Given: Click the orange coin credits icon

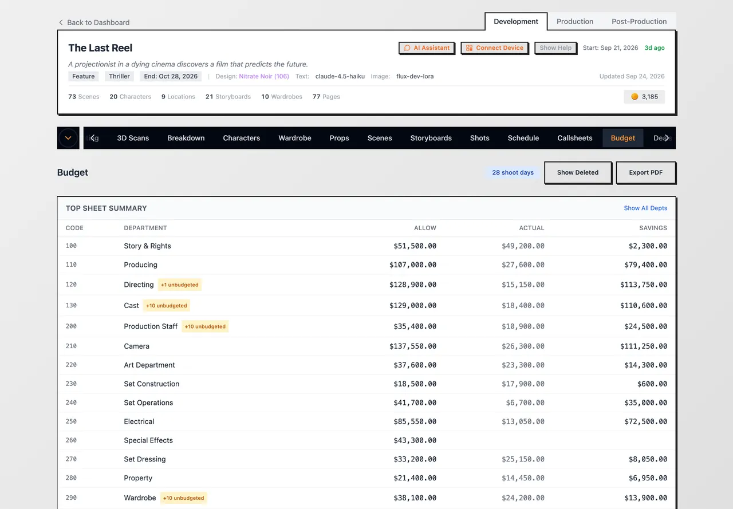Looking at the screenshot, I should 635,97.
